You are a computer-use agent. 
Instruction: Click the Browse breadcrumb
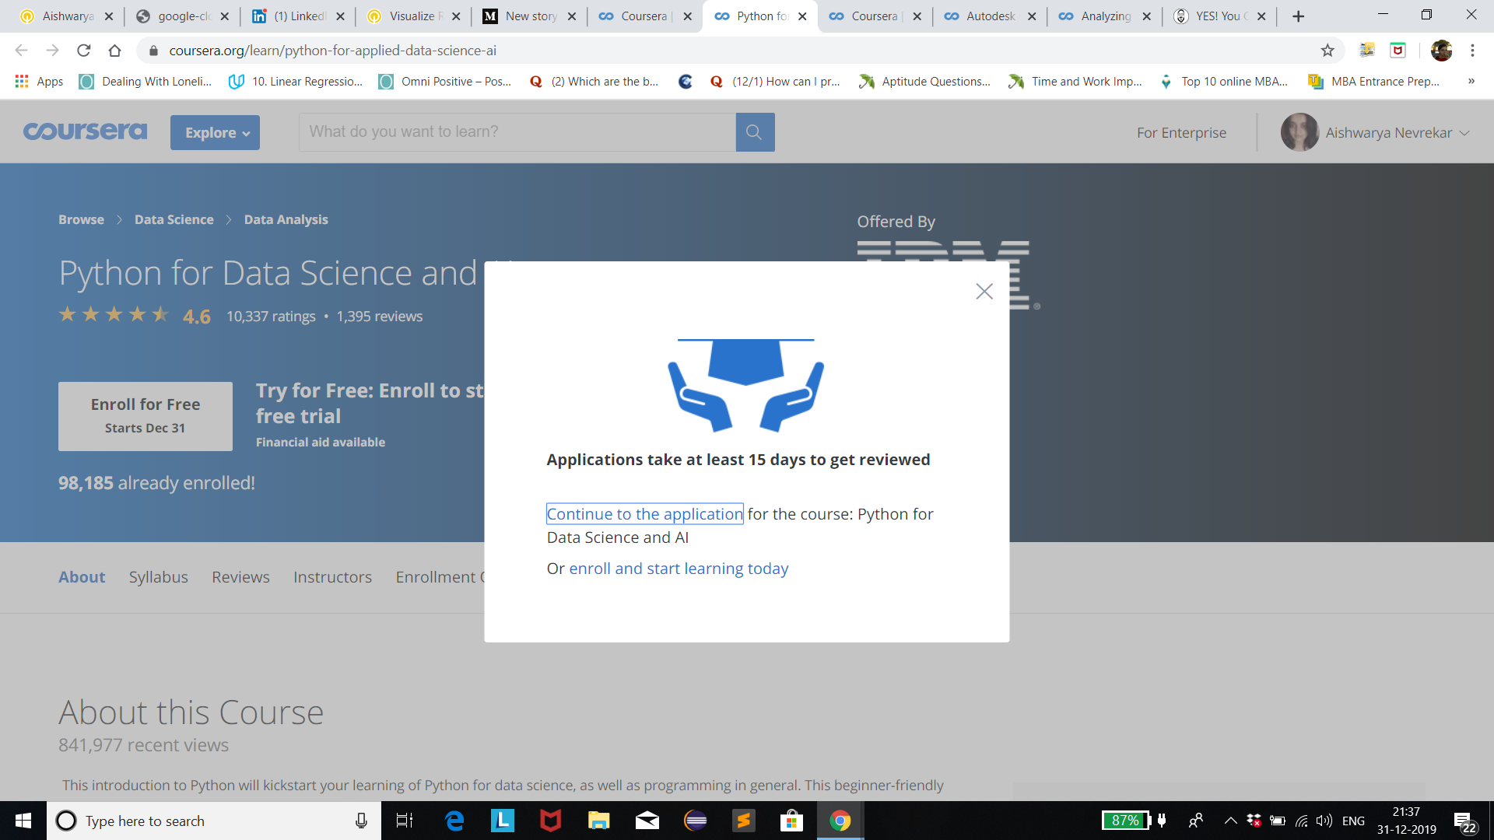point(81,219)
